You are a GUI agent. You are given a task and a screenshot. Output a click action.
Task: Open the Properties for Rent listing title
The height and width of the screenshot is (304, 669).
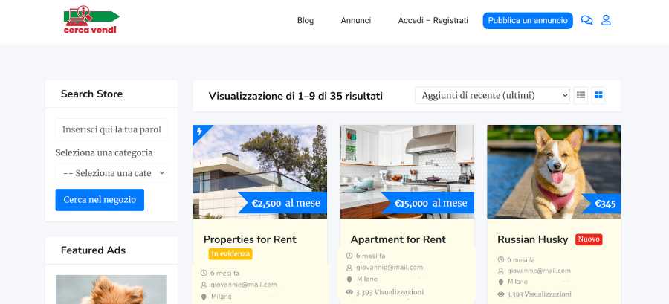(x=250, y=239)
